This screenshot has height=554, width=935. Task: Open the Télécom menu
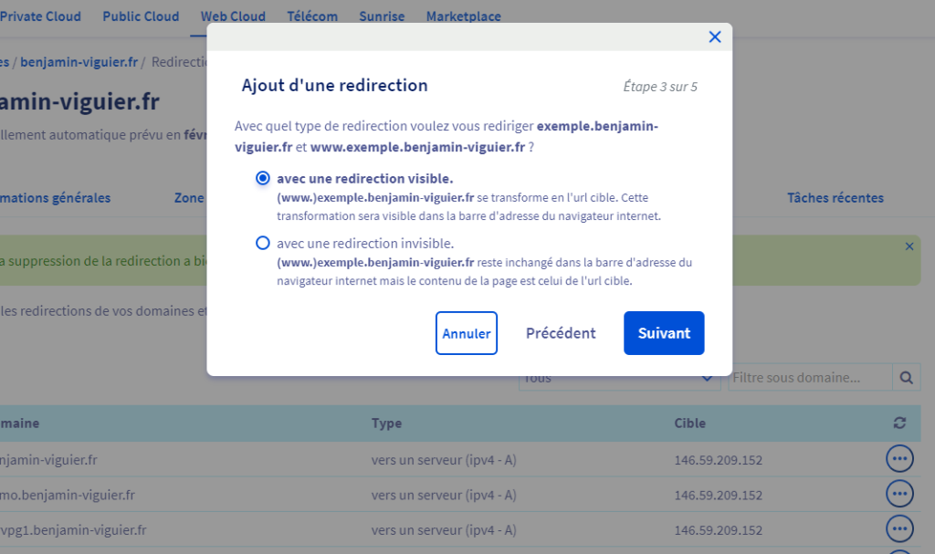(x=312, y=16)
